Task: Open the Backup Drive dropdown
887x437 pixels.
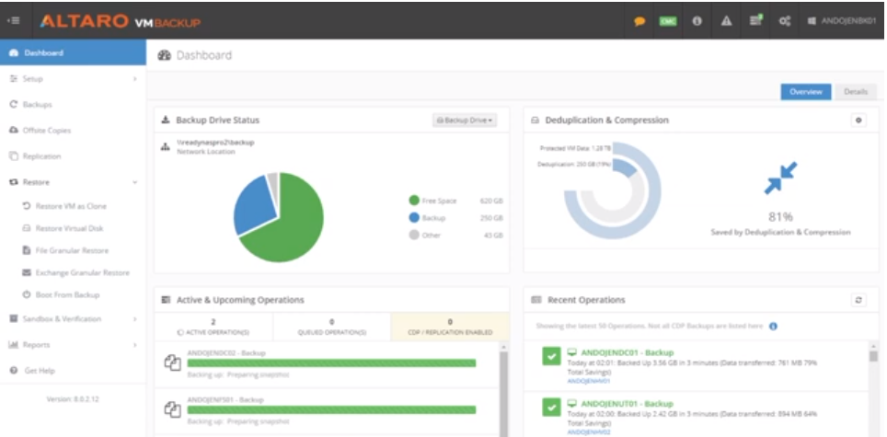Action: pos(465,120)
